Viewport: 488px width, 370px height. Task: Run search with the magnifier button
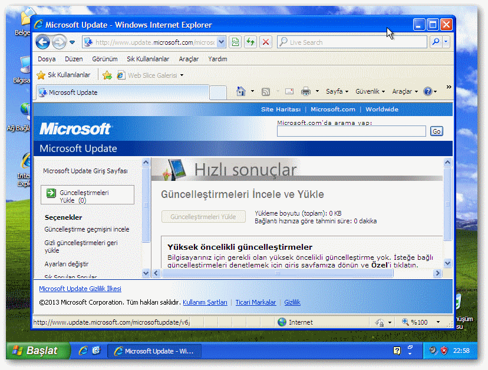(436, 42)
